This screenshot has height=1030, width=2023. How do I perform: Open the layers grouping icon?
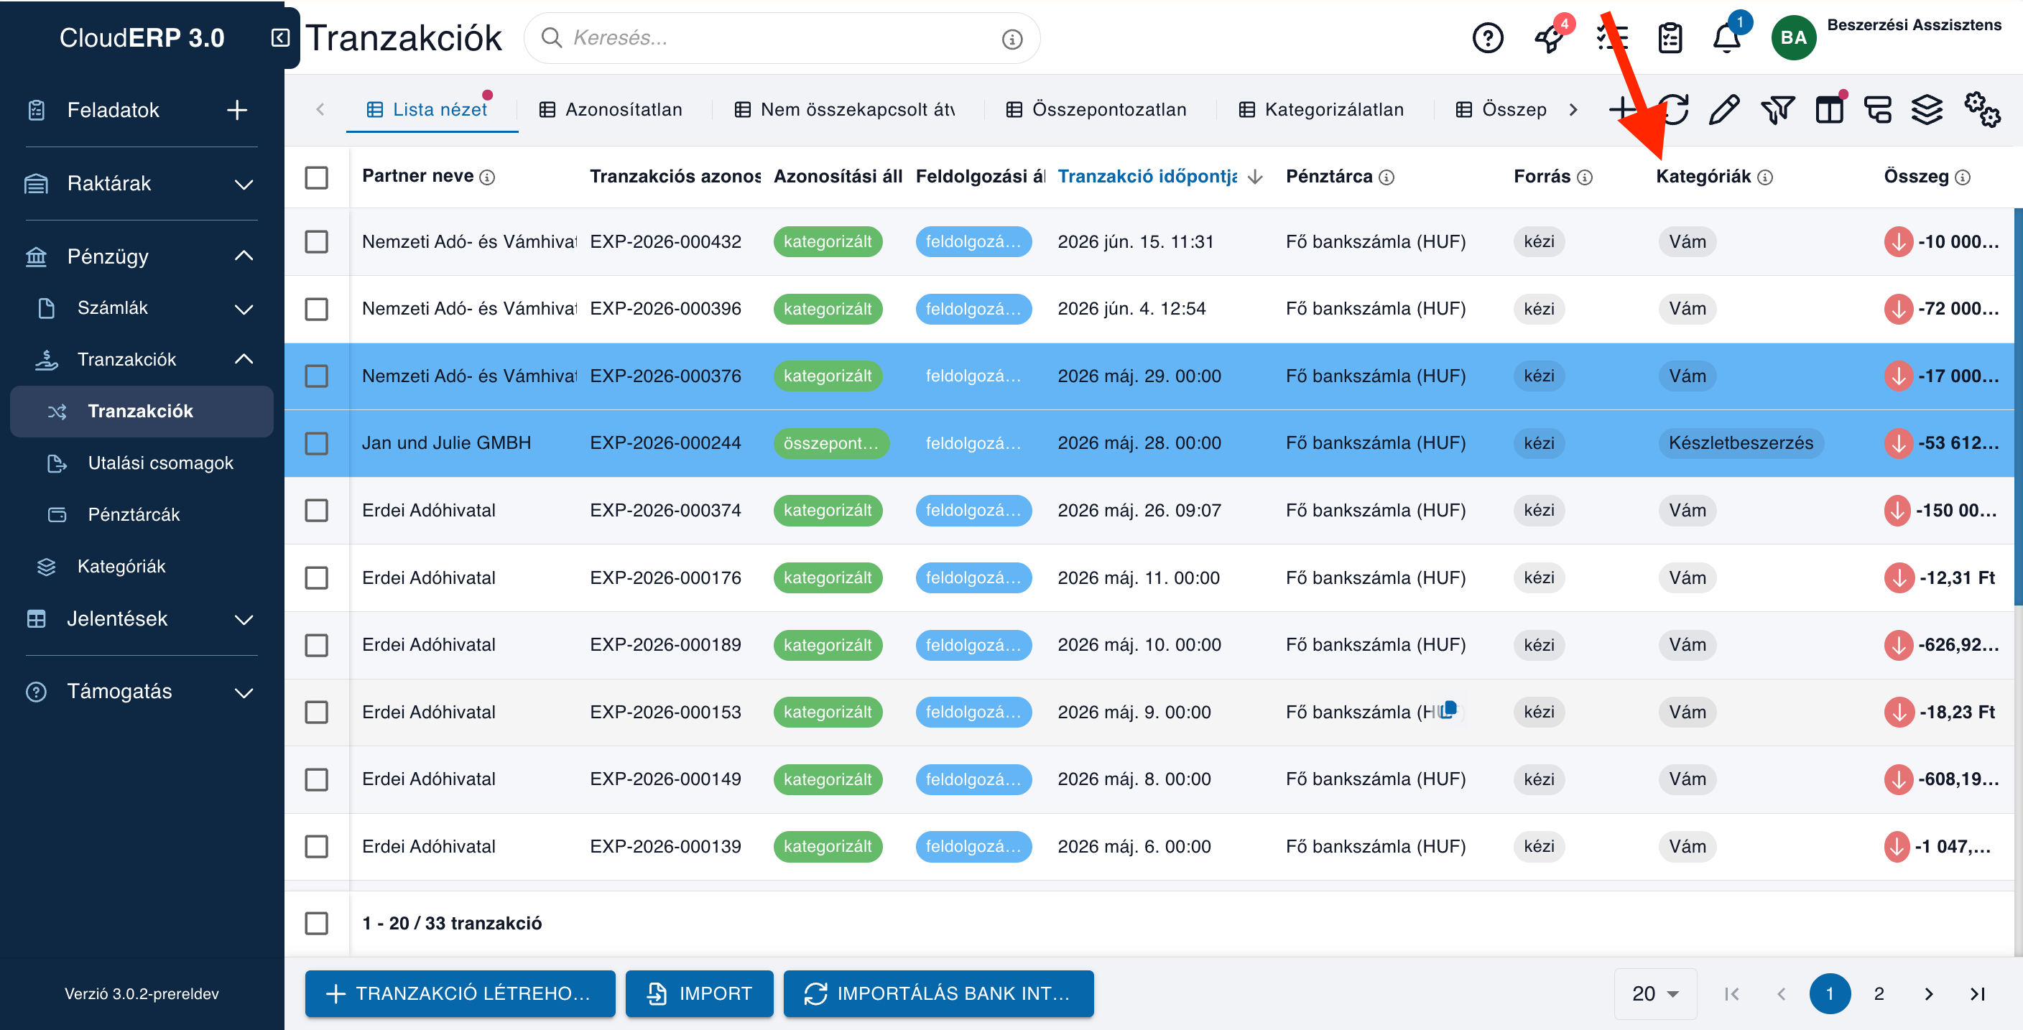coord(1927,110)
